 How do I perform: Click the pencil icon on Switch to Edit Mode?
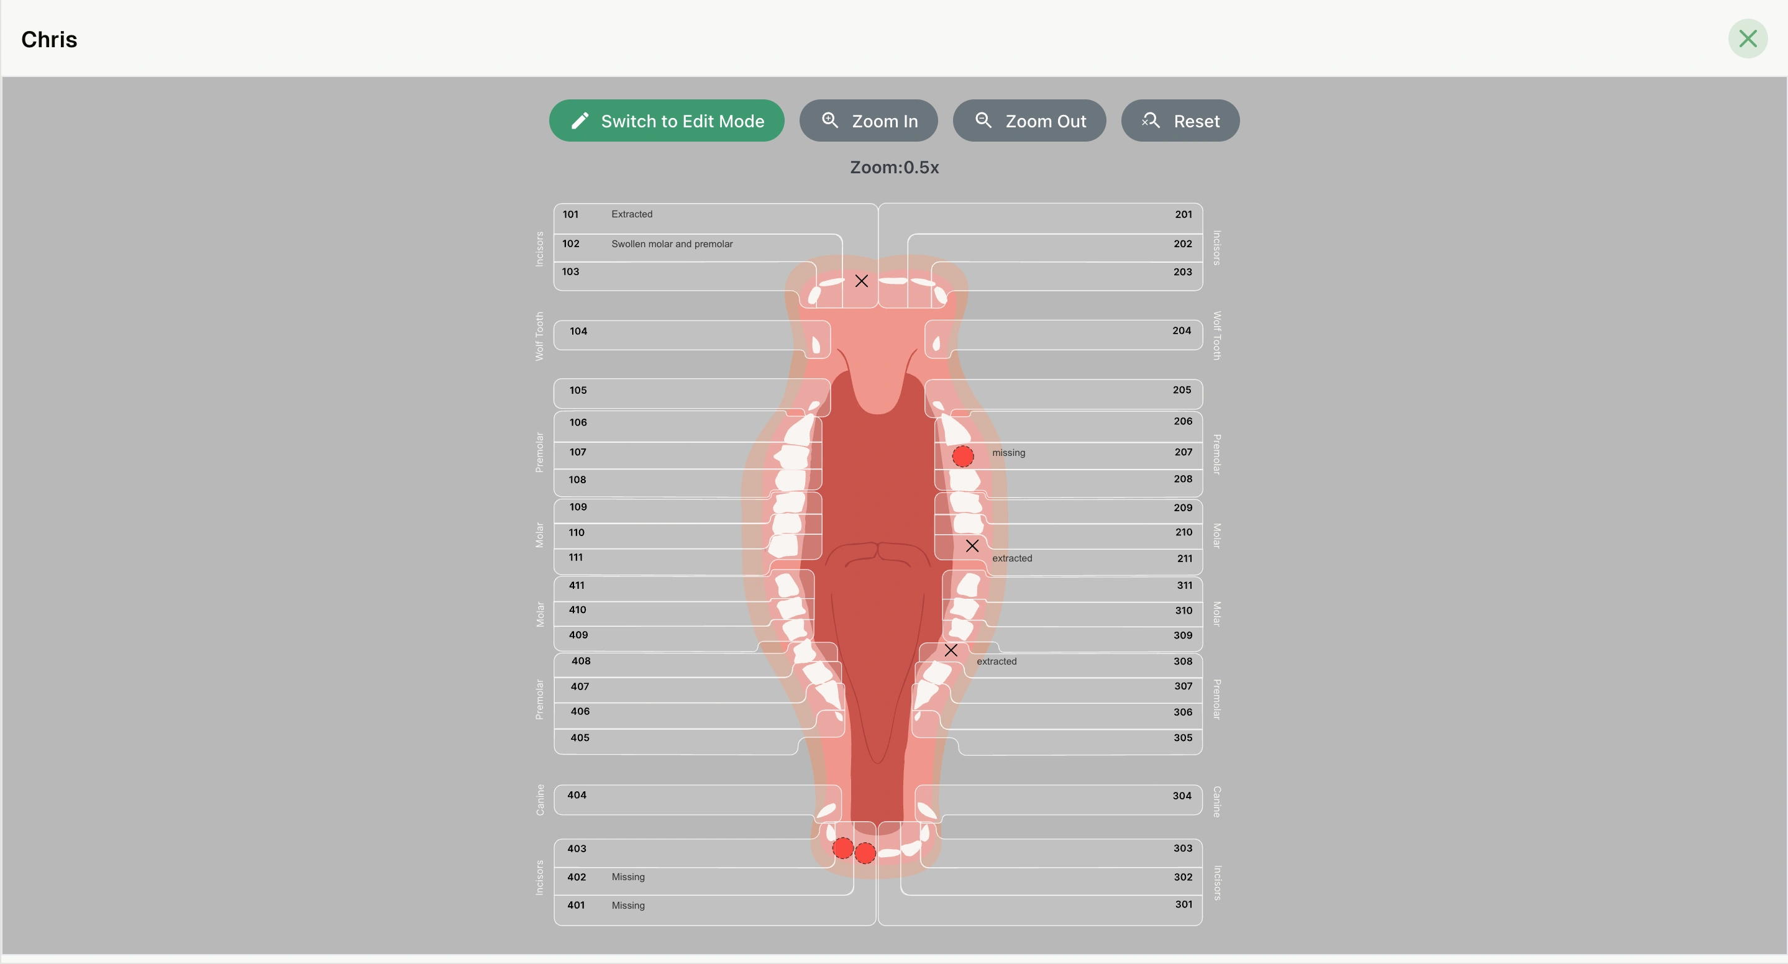pos(580,120)
